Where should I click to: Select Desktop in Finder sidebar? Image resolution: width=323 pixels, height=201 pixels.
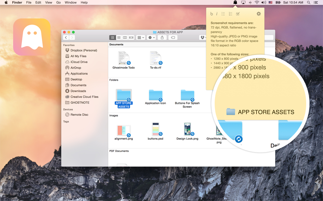tap(76, 79)
